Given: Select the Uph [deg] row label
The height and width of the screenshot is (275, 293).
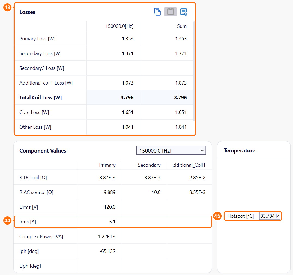Looking at the screenshot, I should tap(30, 266).
